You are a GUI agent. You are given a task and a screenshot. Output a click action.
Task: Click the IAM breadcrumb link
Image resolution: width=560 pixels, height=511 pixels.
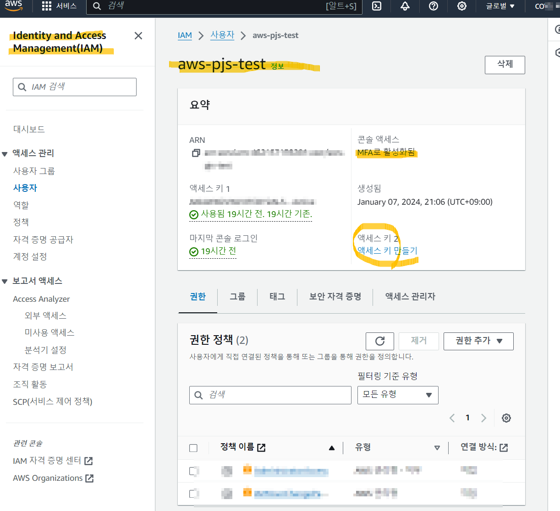(185, 35)
